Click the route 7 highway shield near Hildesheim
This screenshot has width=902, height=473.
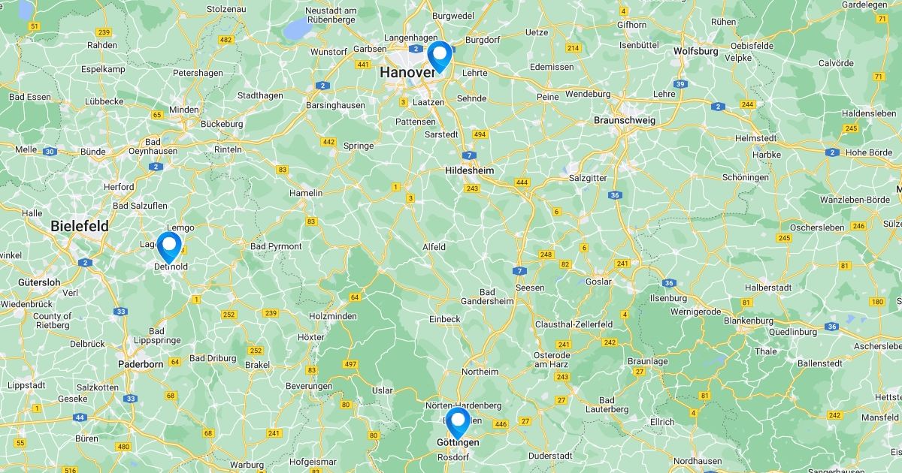coord(470,155)
